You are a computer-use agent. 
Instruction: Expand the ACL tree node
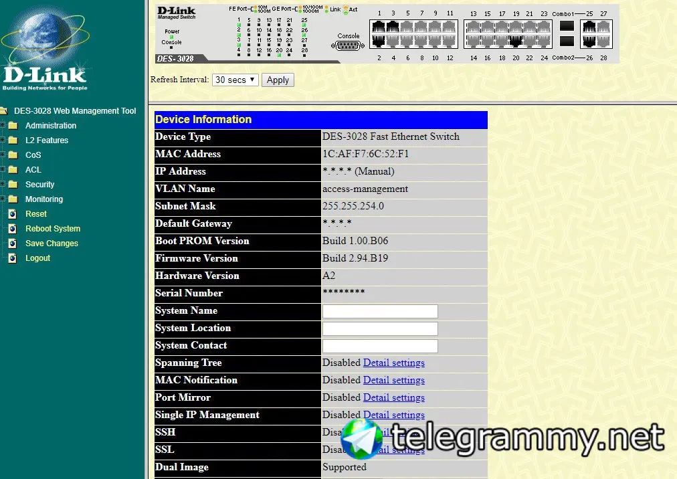pyautogui.click(x=3, y=169)
